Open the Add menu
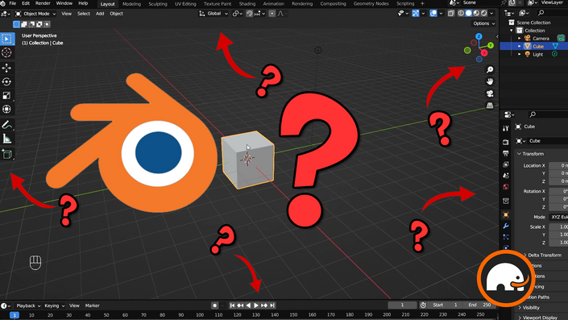The width and height of the screenshot is (568, 320). coord(100,14)
